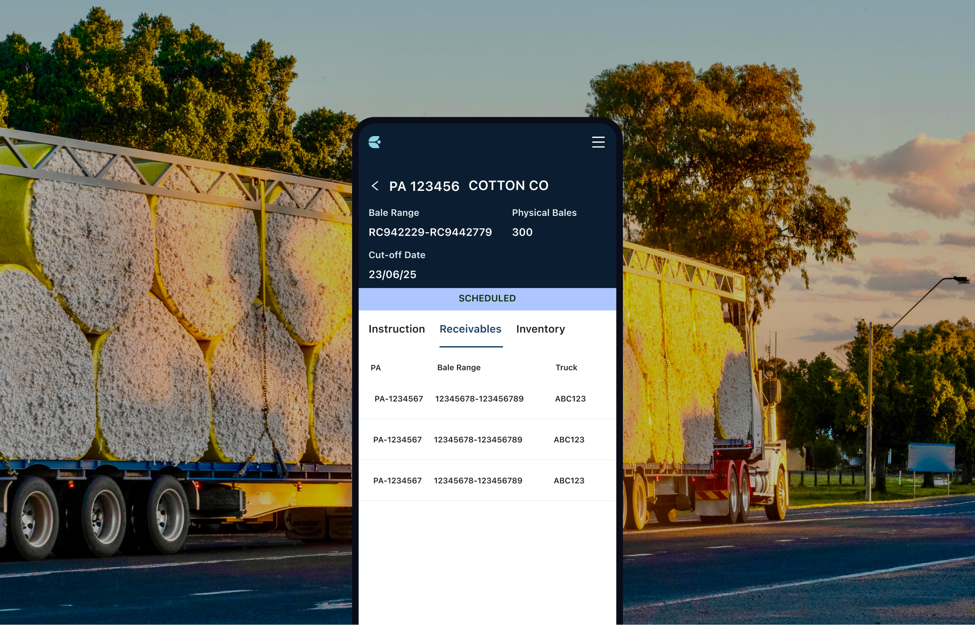Click the Truck column header
This screenshot has width=975, height=625.
tap(566, 368)
